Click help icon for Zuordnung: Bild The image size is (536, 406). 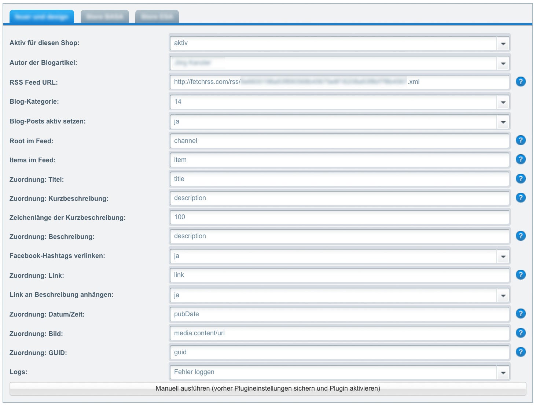[521, 333]
